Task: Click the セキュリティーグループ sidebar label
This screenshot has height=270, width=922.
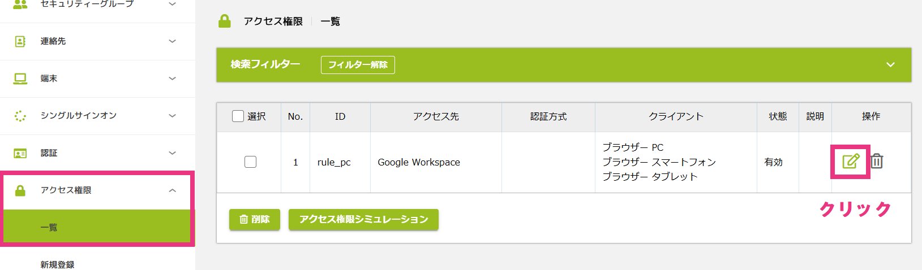Action: coord(87,4)
